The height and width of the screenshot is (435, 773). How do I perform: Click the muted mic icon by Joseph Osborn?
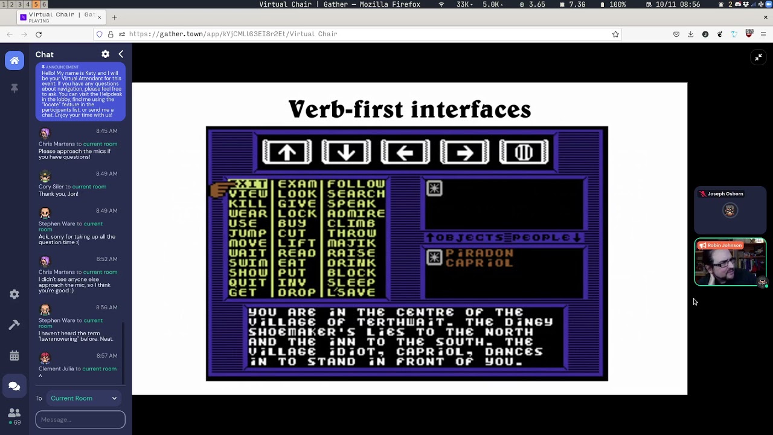click(x=702, y=194)
